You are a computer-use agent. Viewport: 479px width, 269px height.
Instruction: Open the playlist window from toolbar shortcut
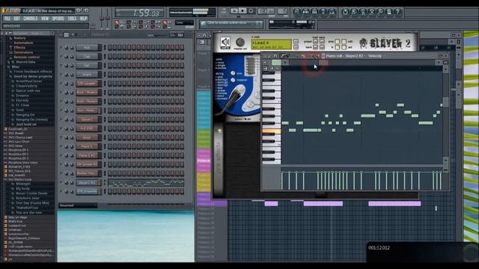click(x=297, y=12)
